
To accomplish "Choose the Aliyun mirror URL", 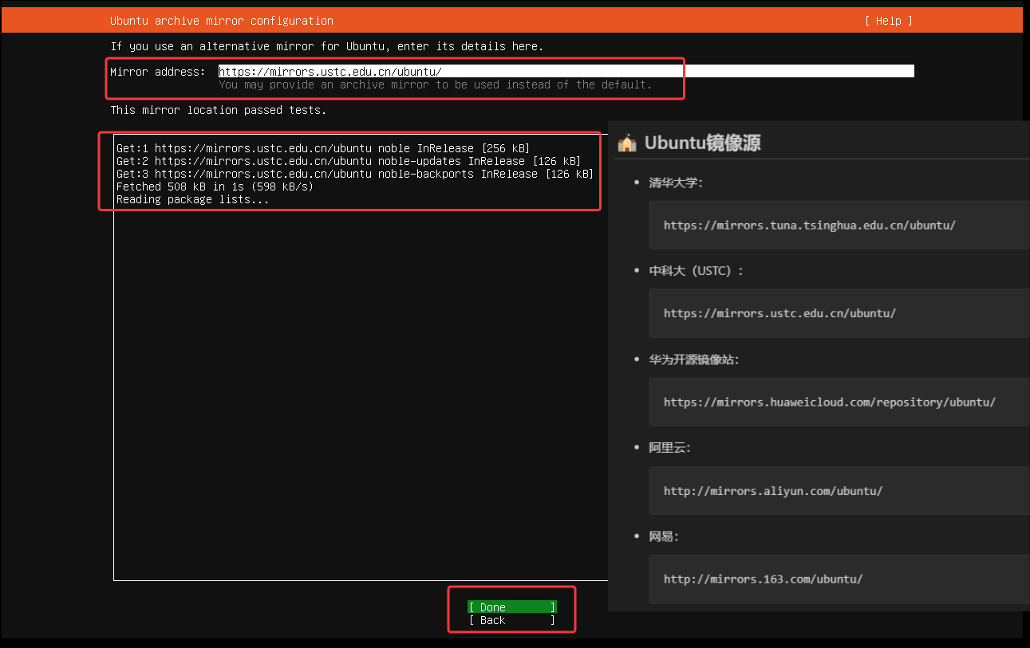I will pyautogui.click(x=772, y=491).
